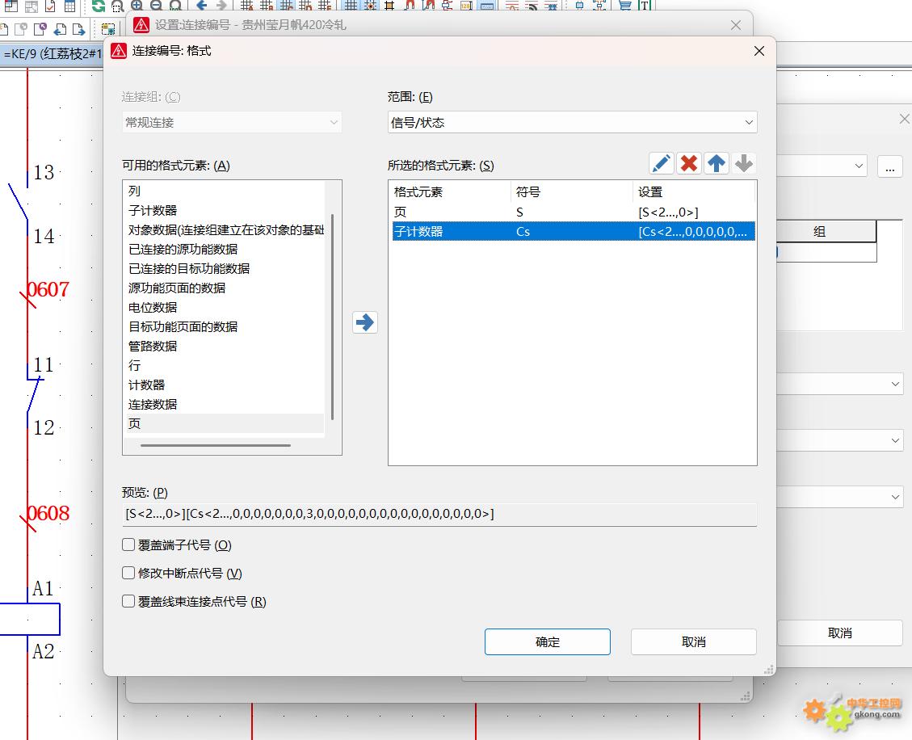
Task: Enable 覆盖端子代号 checkbox
Action: click(x=128, y=545)
